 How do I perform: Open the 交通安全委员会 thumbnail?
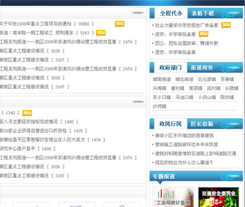coord(219,197)
